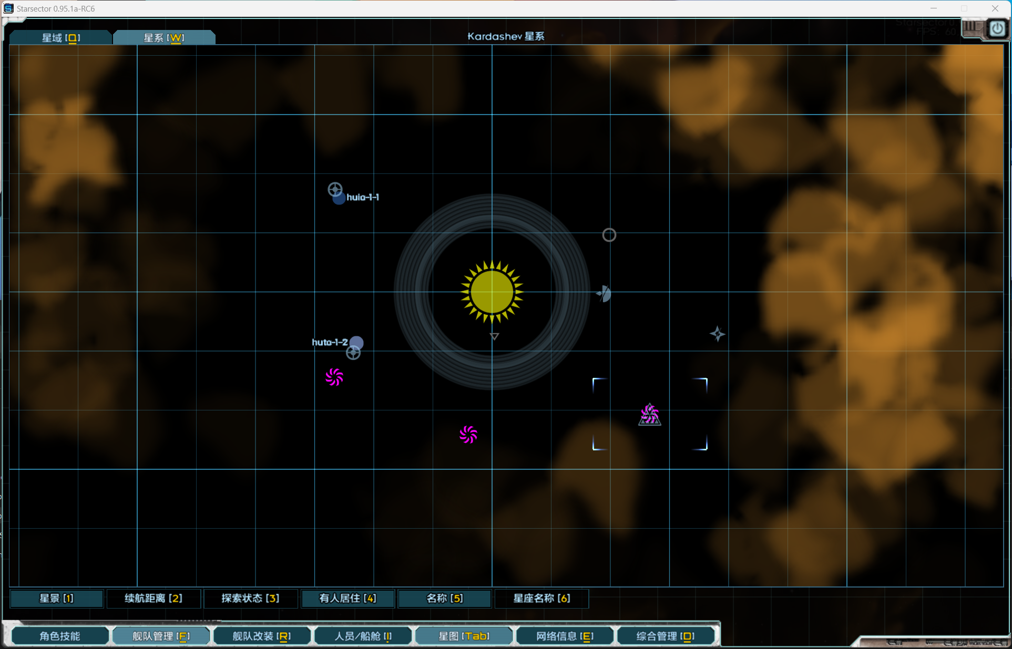The height and width of the screenshot is (649, 1012).
Task: Select the triangular fleet marker inside selection brackets
Action: point(650,415)
